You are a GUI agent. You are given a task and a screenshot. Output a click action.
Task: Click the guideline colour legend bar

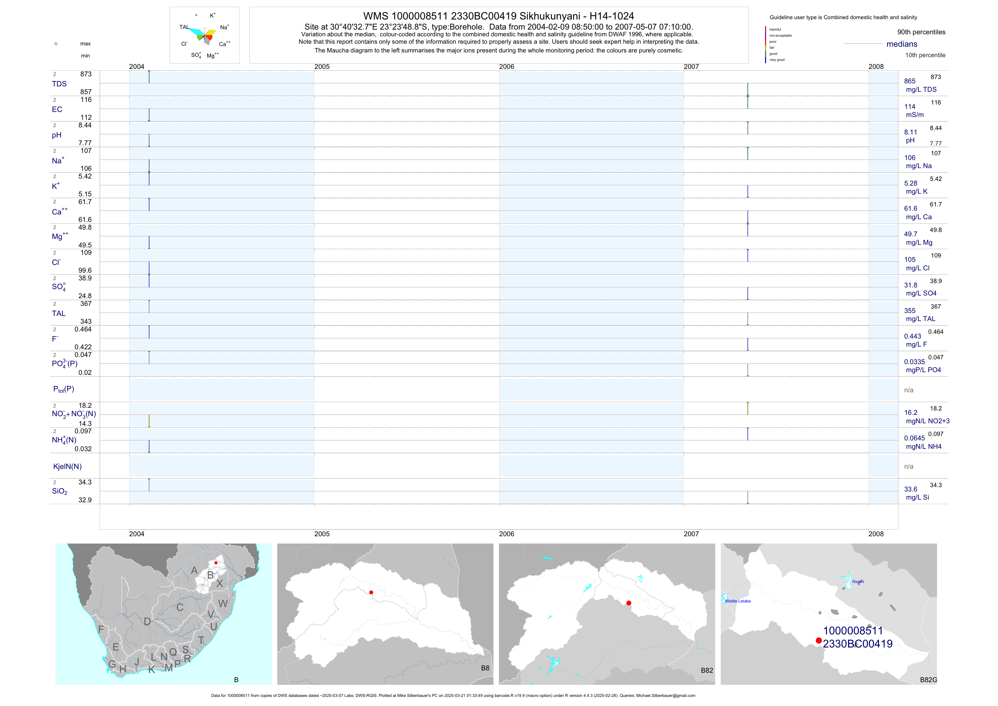coord(765,44)
